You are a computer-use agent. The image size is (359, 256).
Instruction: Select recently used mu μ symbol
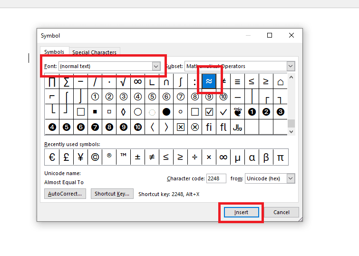pyautogui.click(x=237, y=157)
